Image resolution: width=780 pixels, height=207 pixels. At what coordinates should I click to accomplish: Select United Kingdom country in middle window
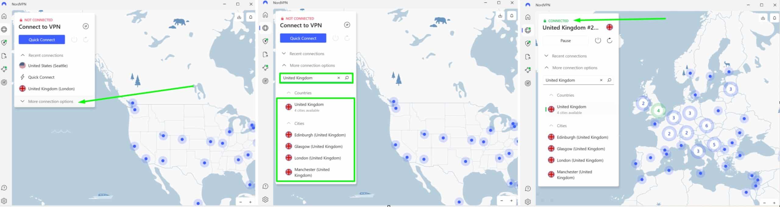315,107
